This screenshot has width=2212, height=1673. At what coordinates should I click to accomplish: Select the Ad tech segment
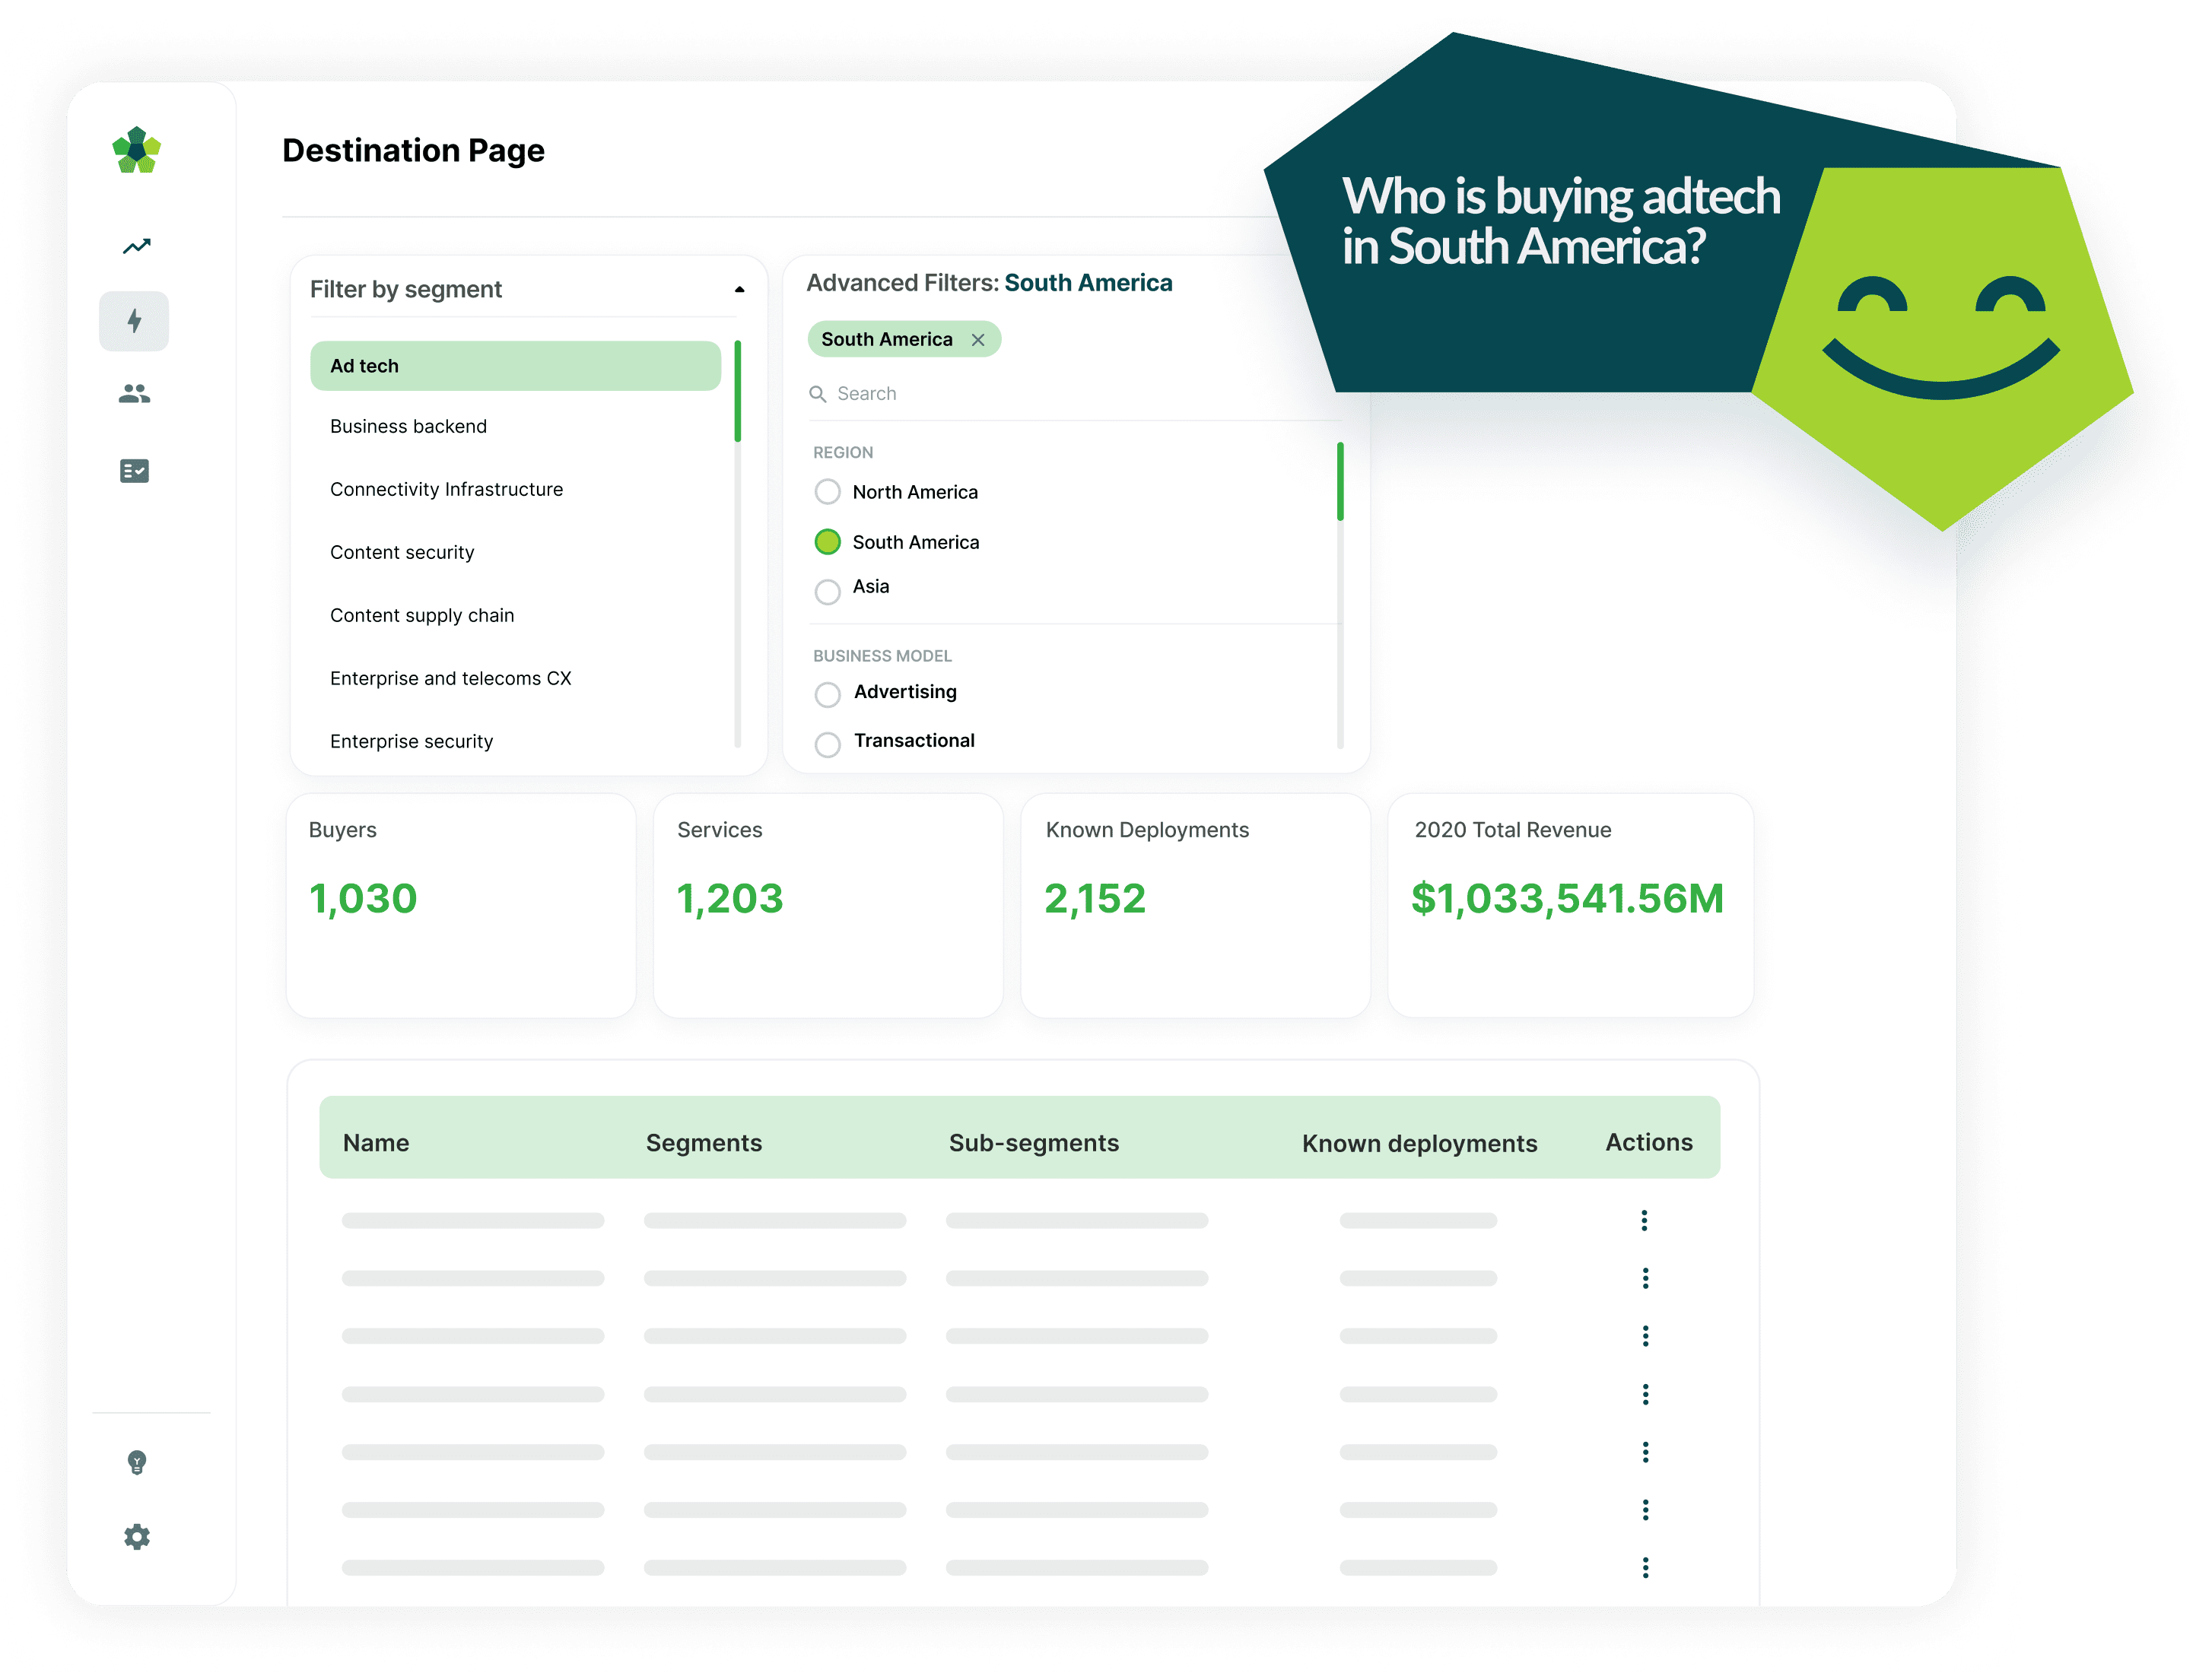pyautogui.click(x=515, y=366)
